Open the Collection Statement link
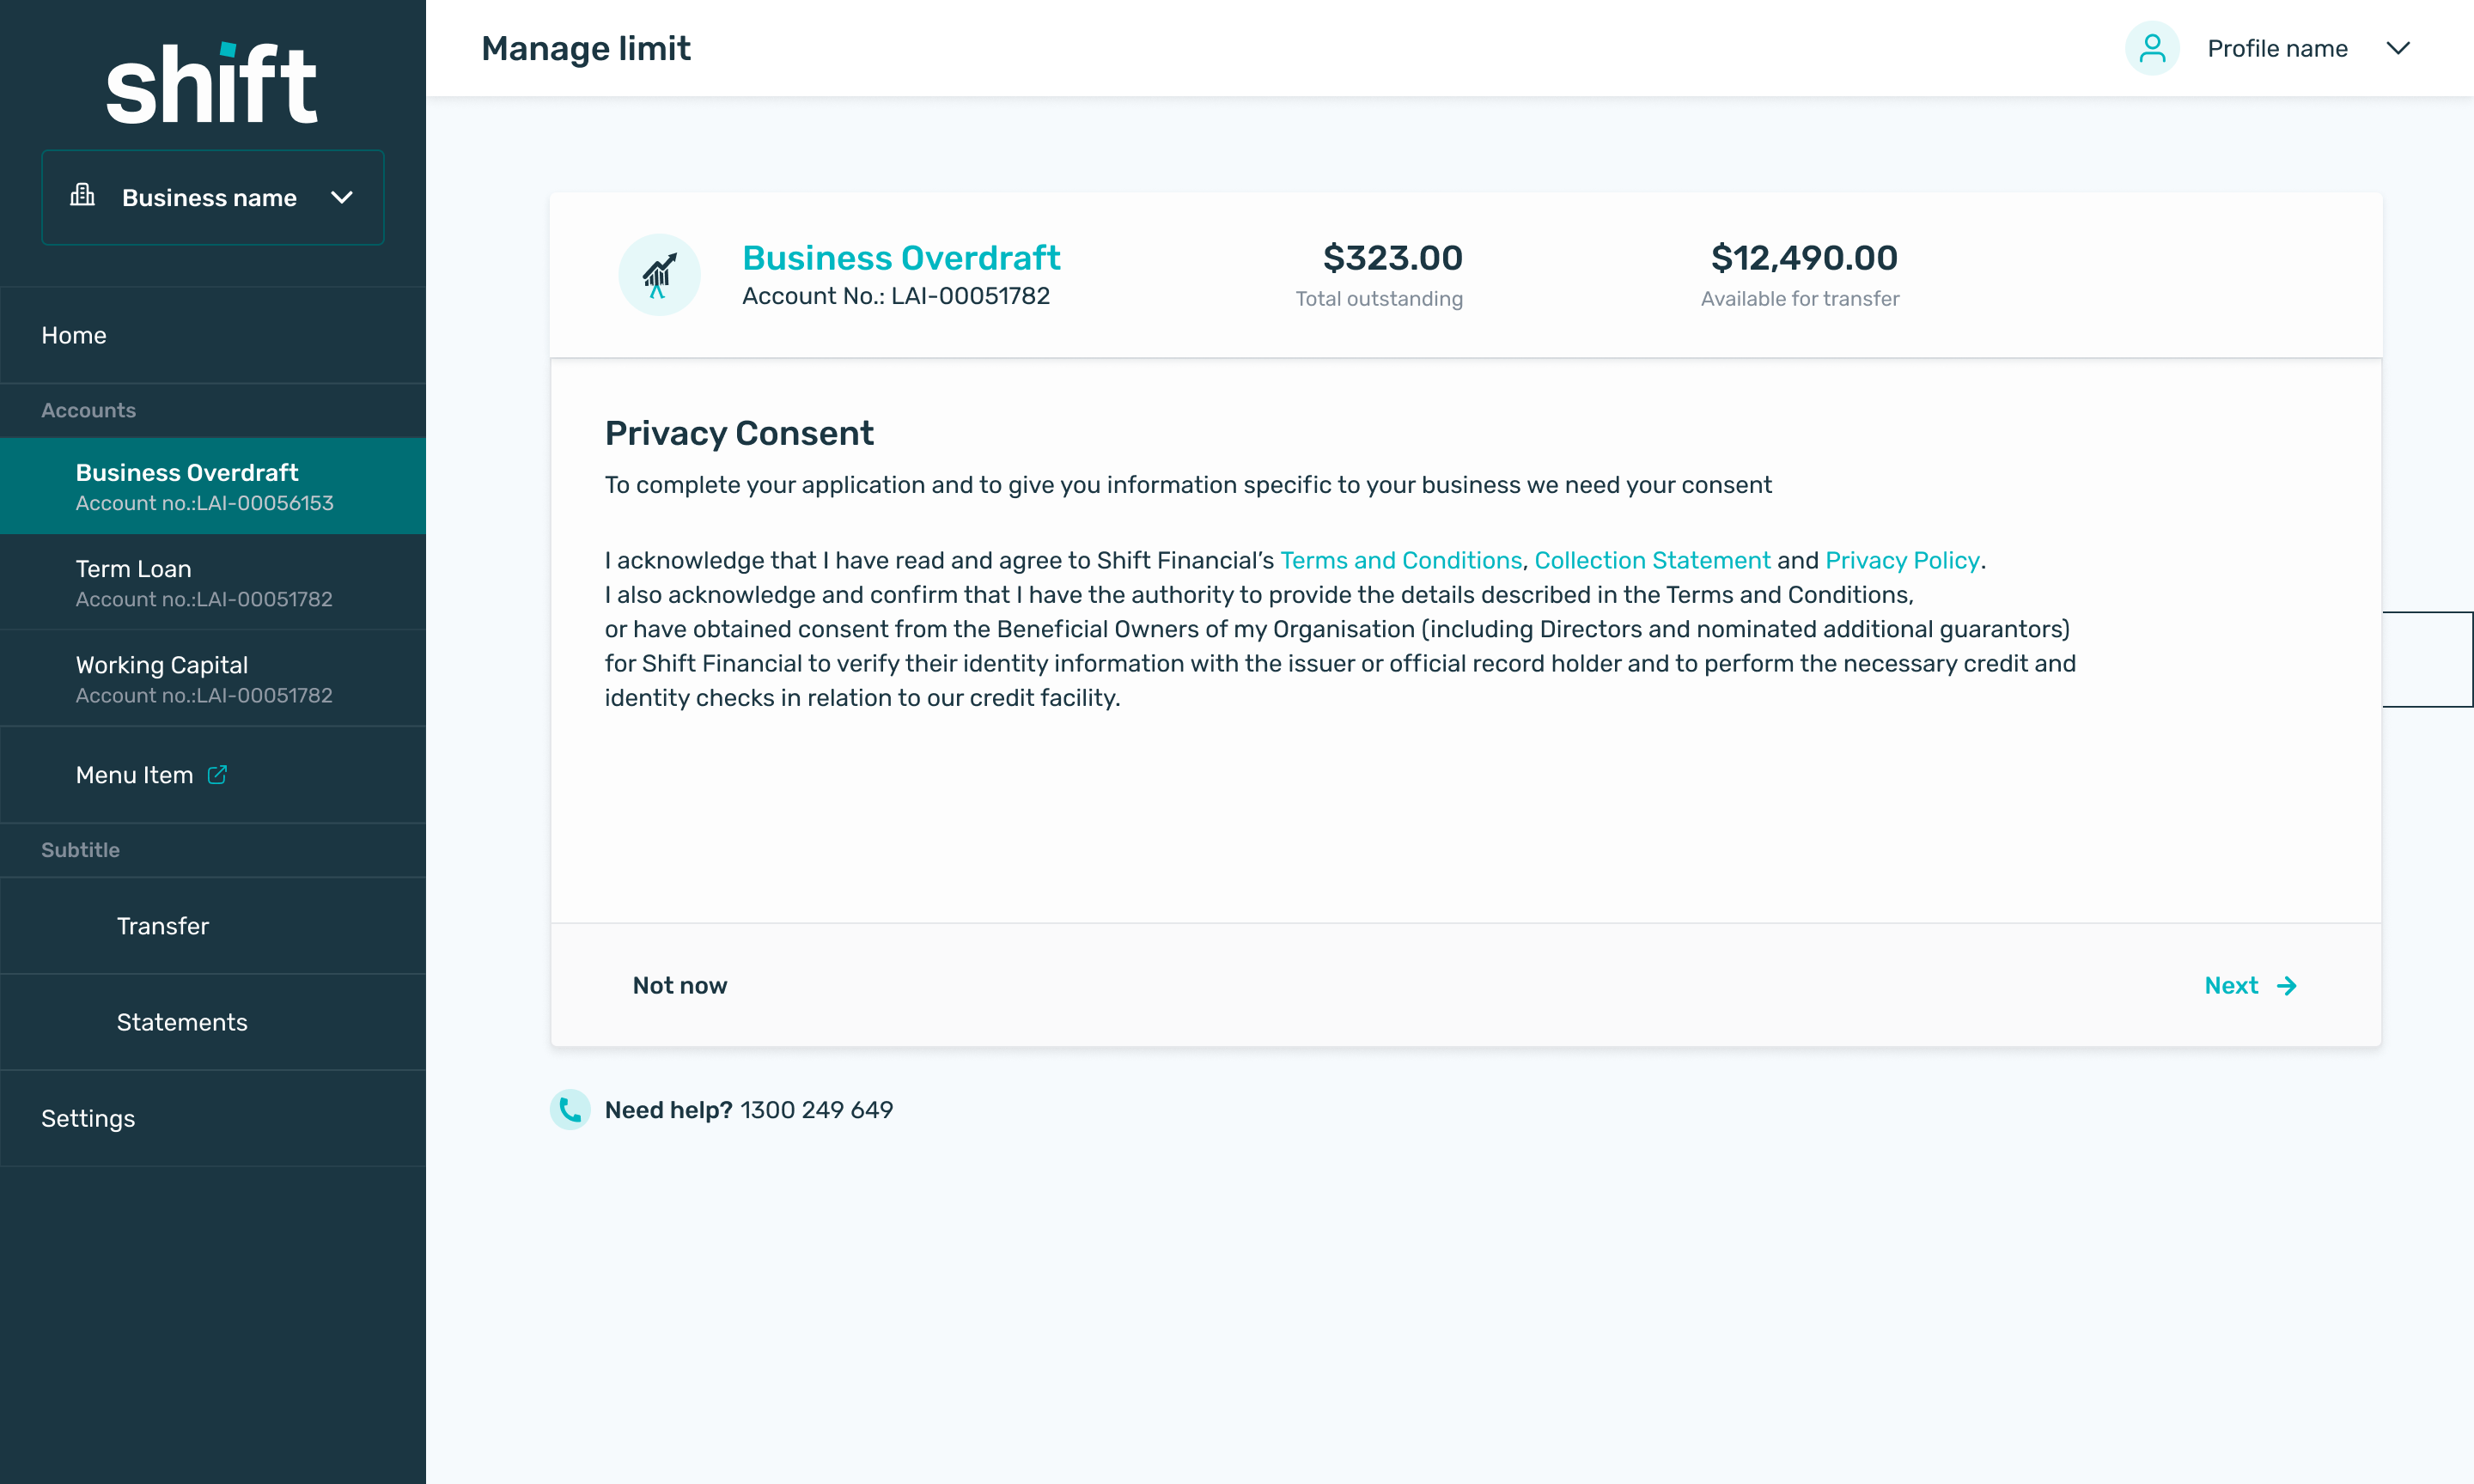Image resolution: width=2474 pixels, height=1484 pixels. [1652, 560]
